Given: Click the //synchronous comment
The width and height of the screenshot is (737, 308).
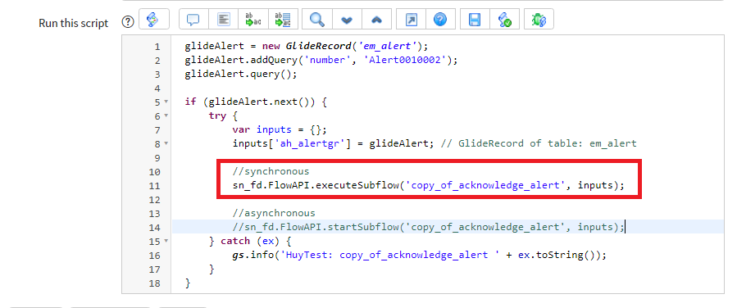Looking at the screenshot, I should click(271, 171).
